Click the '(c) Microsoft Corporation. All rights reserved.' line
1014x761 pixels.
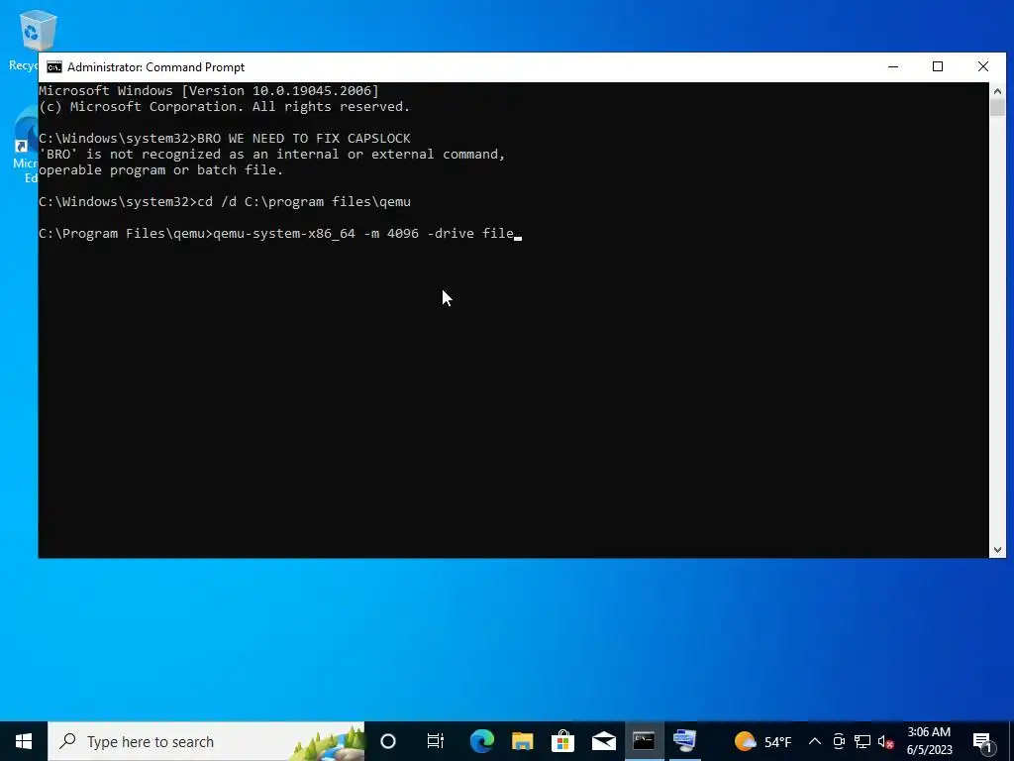coord(225,107)
